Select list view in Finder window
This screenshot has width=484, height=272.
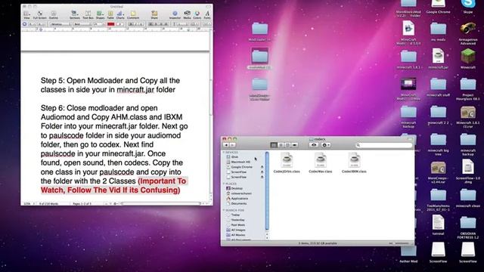pyautogui.click(x=281, y=145)
